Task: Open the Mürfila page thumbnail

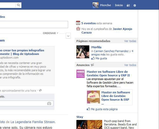Action: [x=83, y=52]
